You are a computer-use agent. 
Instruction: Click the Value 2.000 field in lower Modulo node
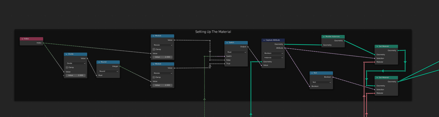pyautogui.click(x=163, y=85)
